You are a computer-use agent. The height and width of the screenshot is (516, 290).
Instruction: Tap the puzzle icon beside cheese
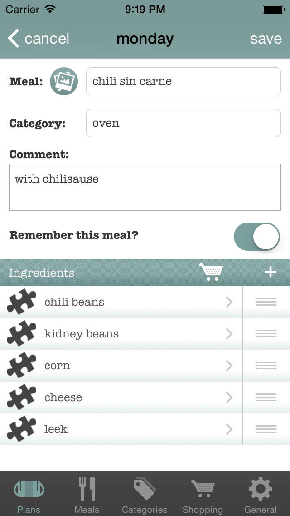tap(21, 397)
